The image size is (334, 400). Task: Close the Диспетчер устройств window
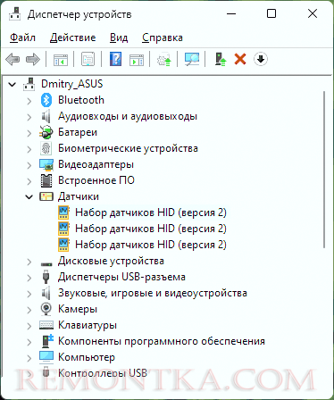coord(313,13)
